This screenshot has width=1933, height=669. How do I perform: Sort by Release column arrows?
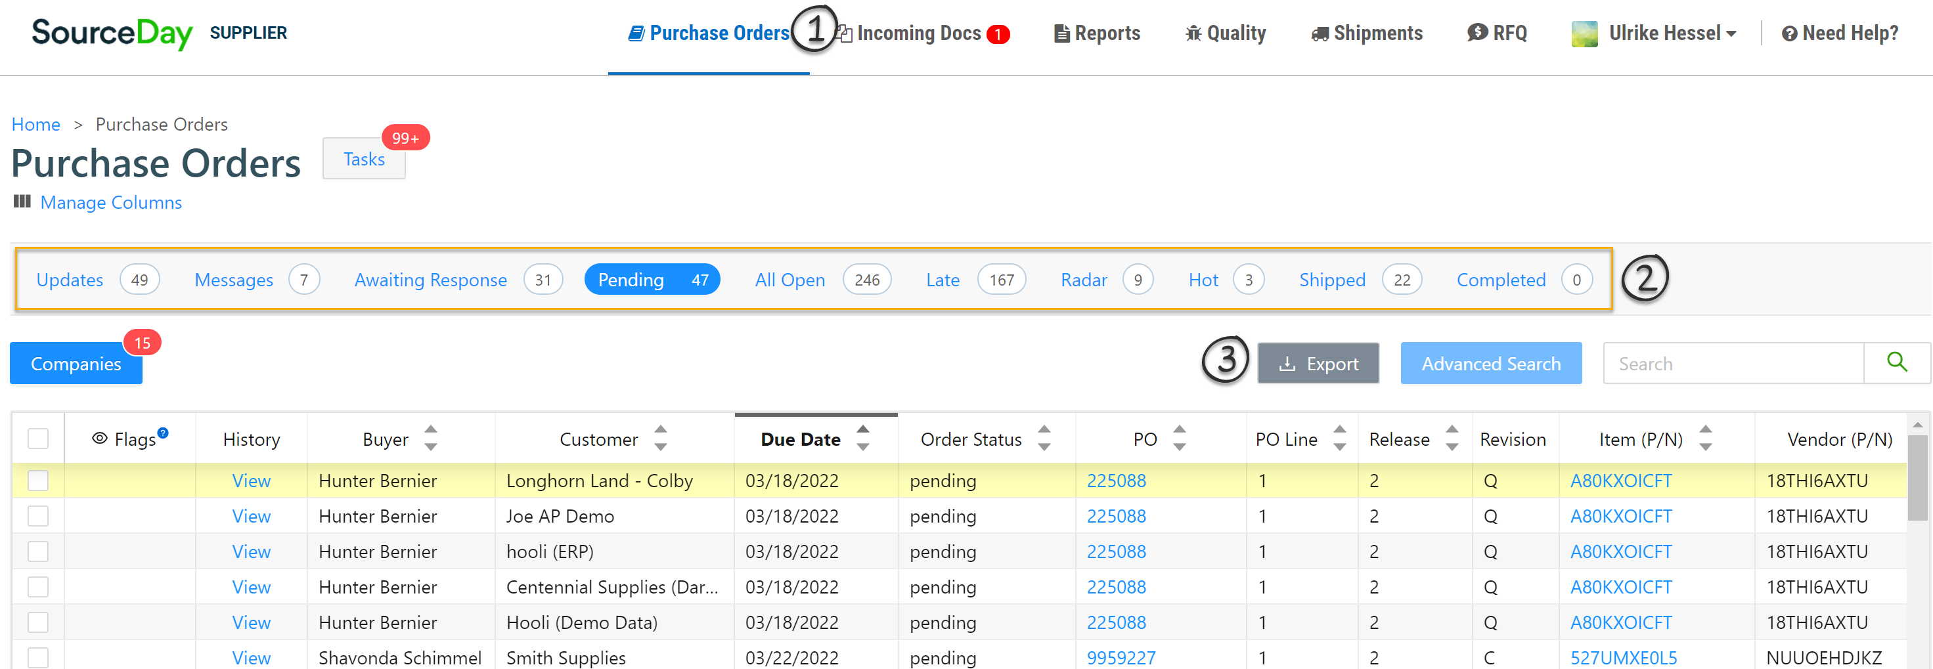pyautogui.click(x=1452, y=438)
